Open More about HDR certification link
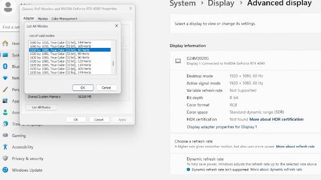Viewport: 321px width, 180px height. (276, 119)
